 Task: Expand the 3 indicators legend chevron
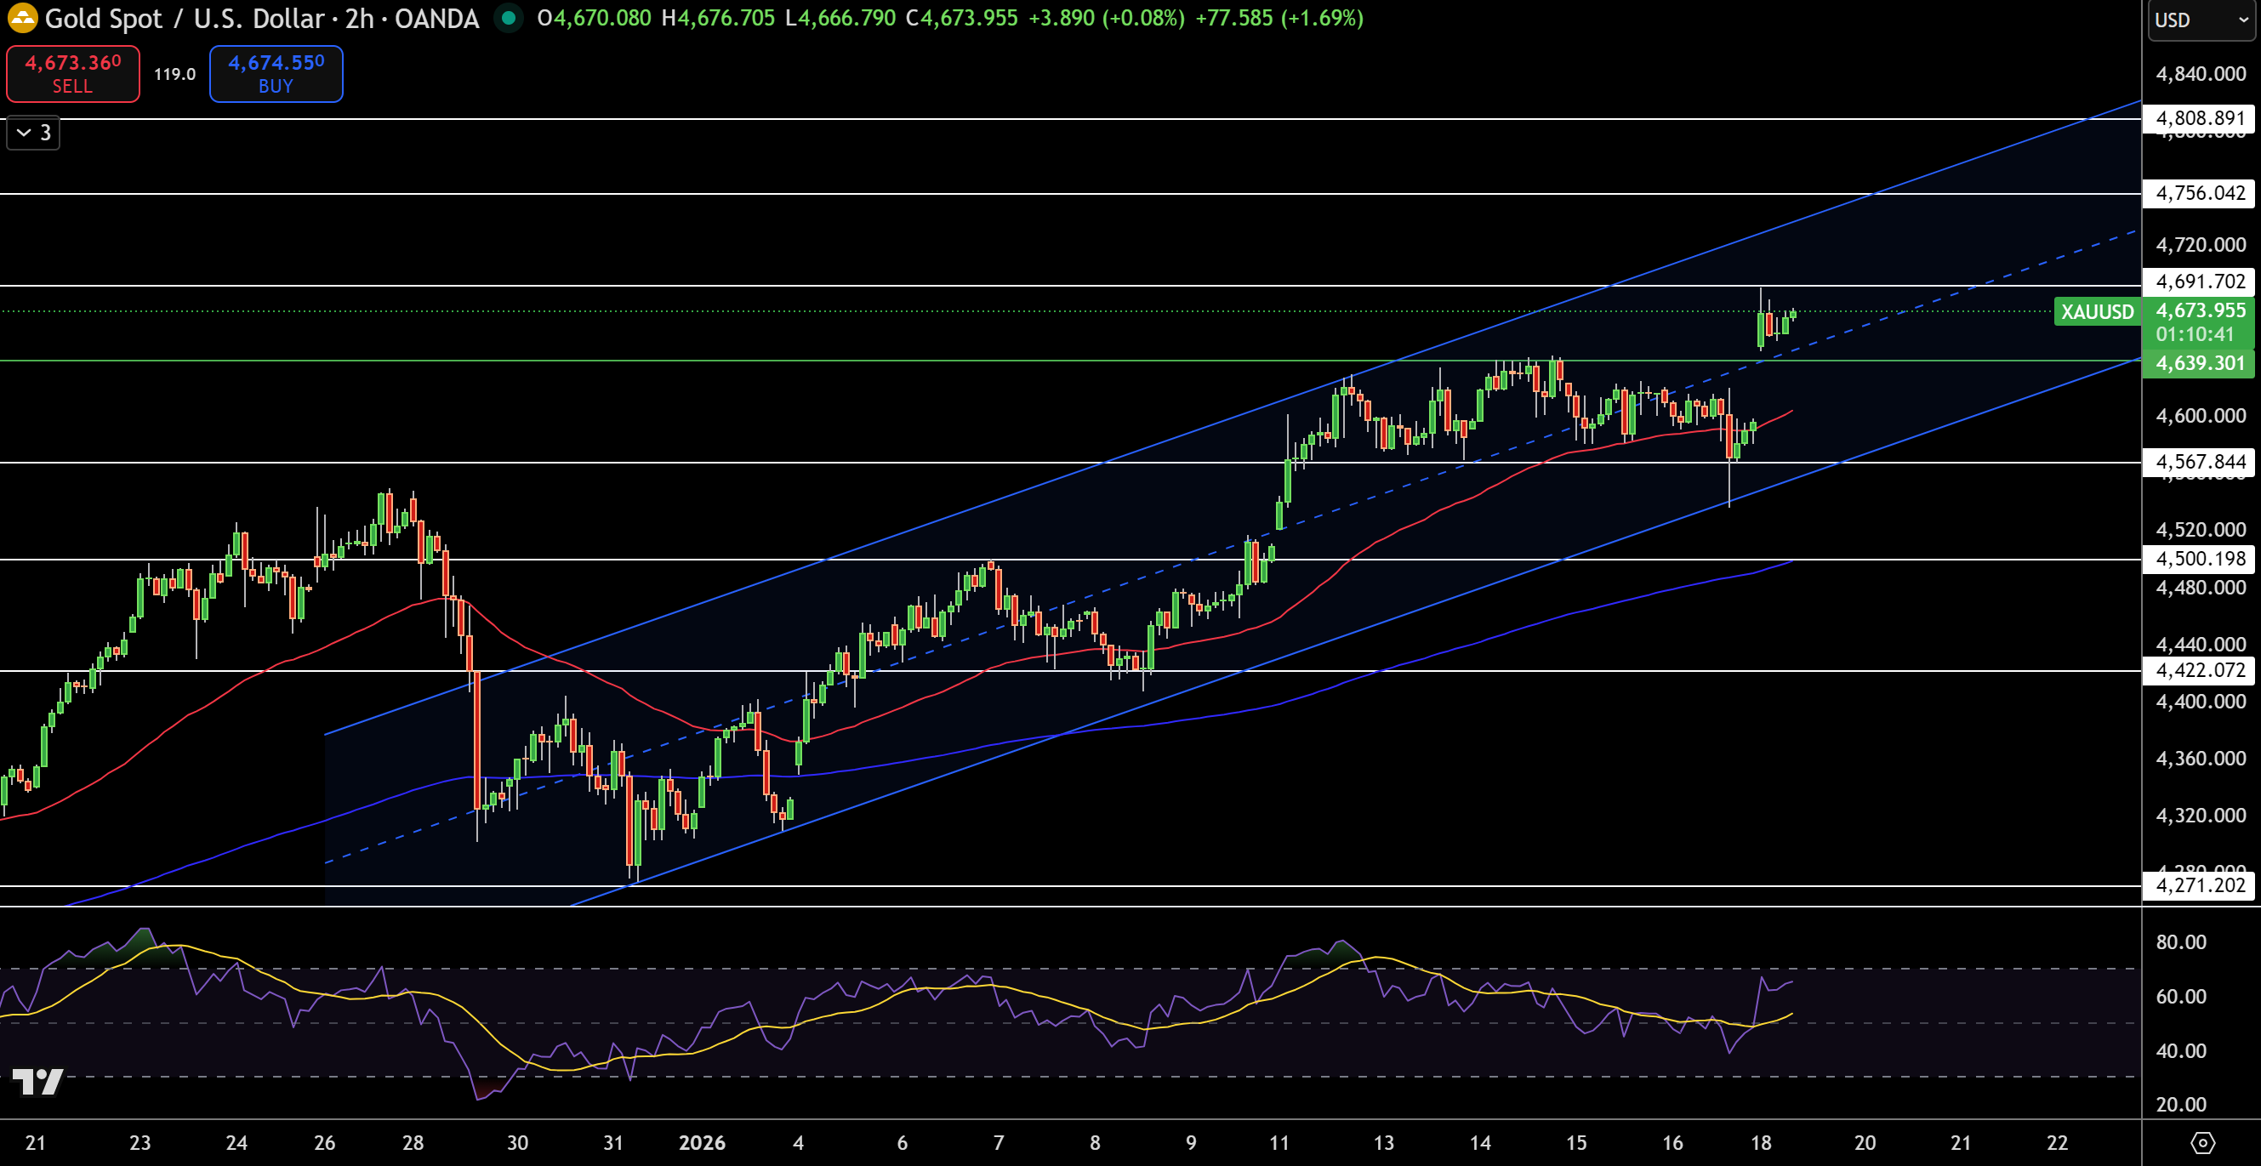[x=34, y=133]
